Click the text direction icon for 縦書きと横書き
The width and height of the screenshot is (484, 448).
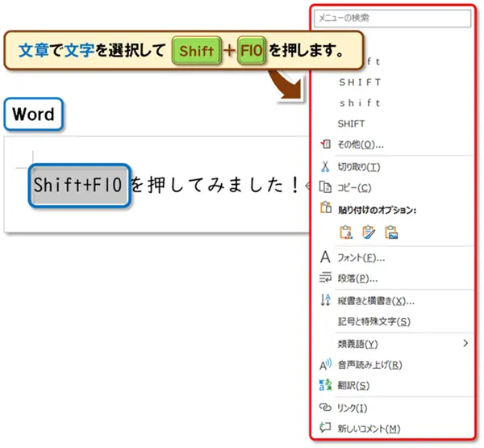[326, 300]
